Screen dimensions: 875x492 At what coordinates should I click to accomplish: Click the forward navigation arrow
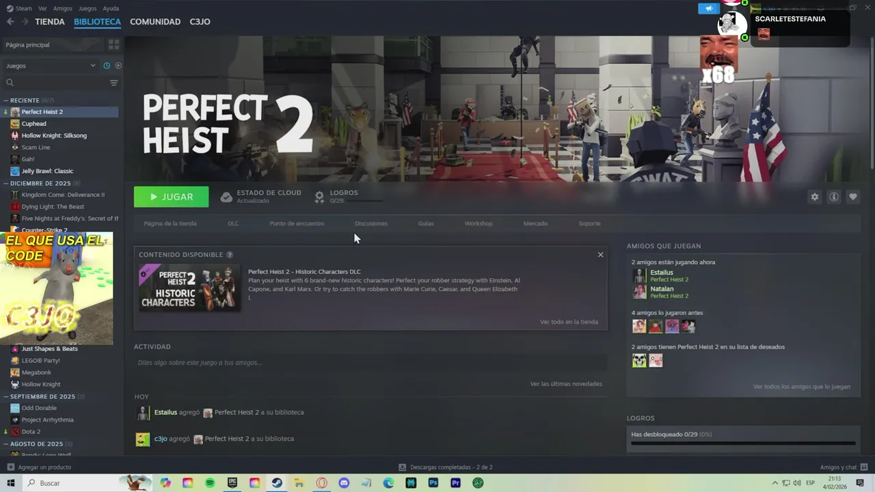click(x=25, y=22)
